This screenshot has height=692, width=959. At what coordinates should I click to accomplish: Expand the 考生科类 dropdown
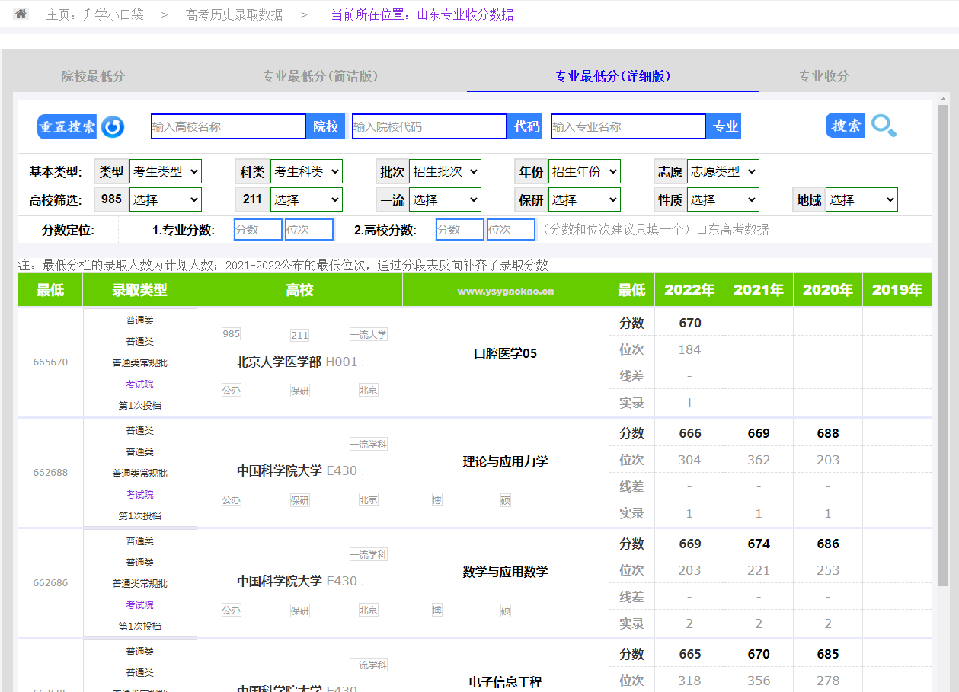click(x=306, y=172)
